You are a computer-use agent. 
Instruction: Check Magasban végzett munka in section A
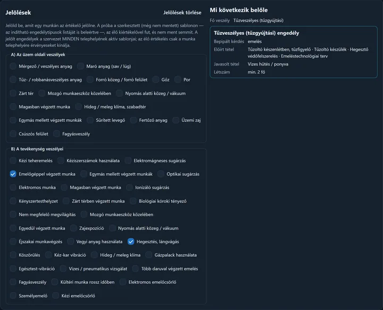(x=13, y=107)
